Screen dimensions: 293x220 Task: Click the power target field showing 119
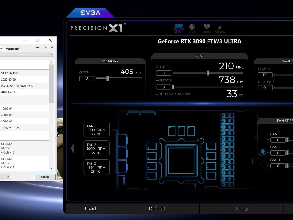265,75
